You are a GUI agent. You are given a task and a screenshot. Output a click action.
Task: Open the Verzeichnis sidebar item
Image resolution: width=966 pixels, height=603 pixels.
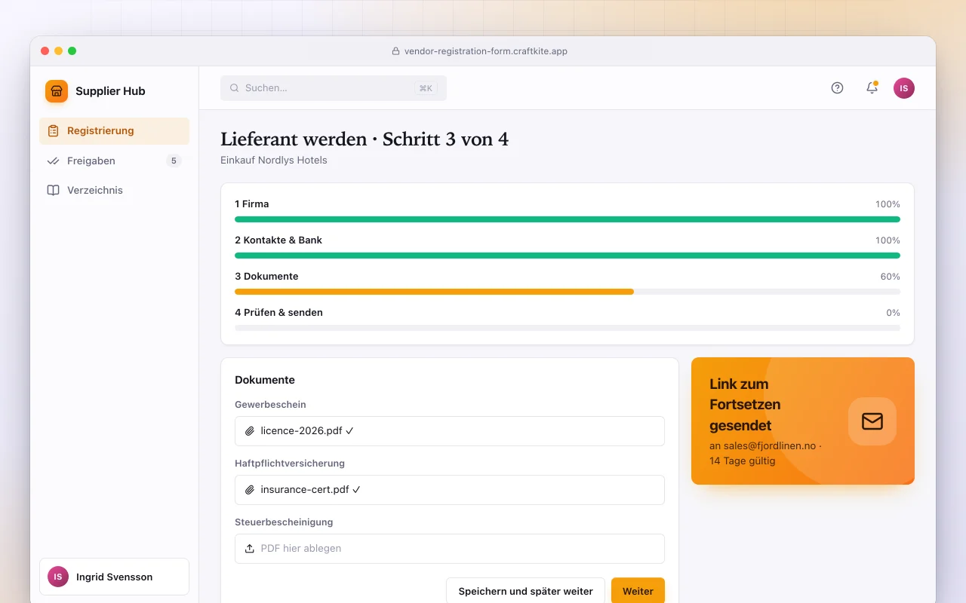coord(114,190)
